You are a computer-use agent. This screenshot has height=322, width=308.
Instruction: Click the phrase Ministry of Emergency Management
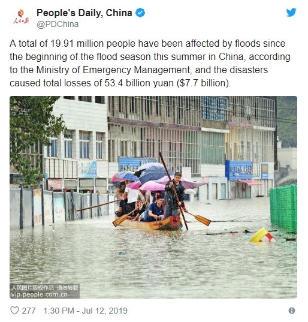113,70
